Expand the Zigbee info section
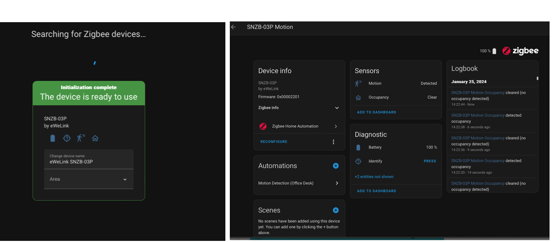 (299, 108)
